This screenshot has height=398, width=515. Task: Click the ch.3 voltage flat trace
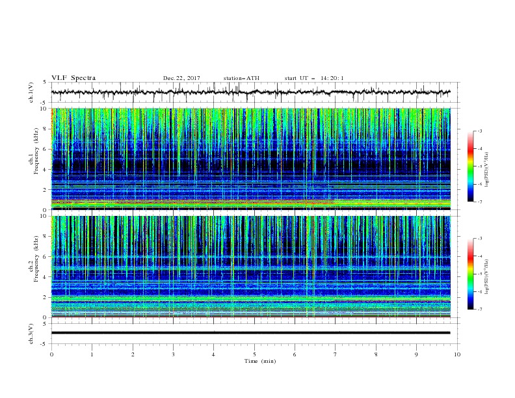[250, 333]
